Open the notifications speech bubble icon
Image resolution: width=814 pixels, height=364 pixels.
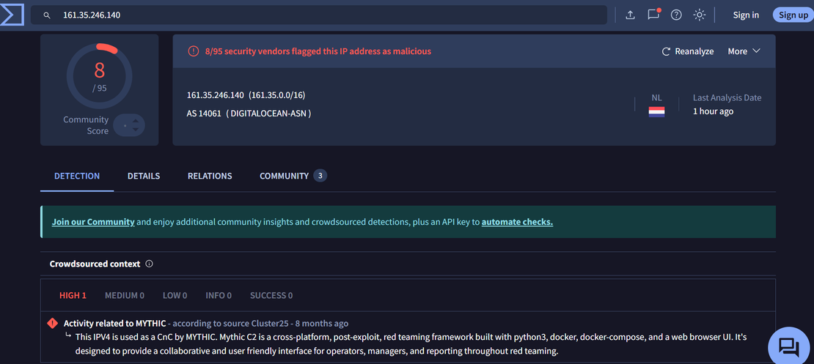653,15
